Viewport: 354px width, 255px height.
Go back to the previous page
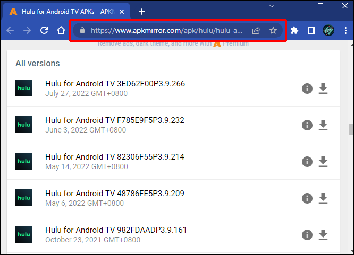coord(10,30)
